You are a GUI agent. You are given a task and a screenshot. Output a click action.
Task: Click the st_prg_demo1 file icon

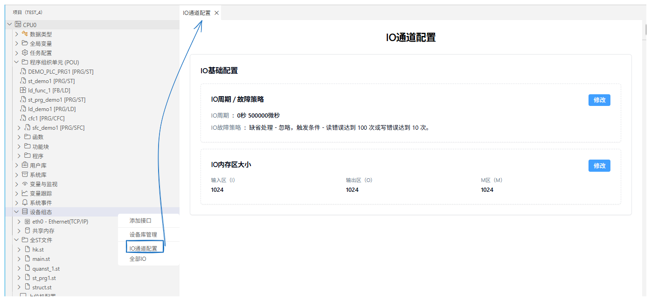click(x=23, y=99)
